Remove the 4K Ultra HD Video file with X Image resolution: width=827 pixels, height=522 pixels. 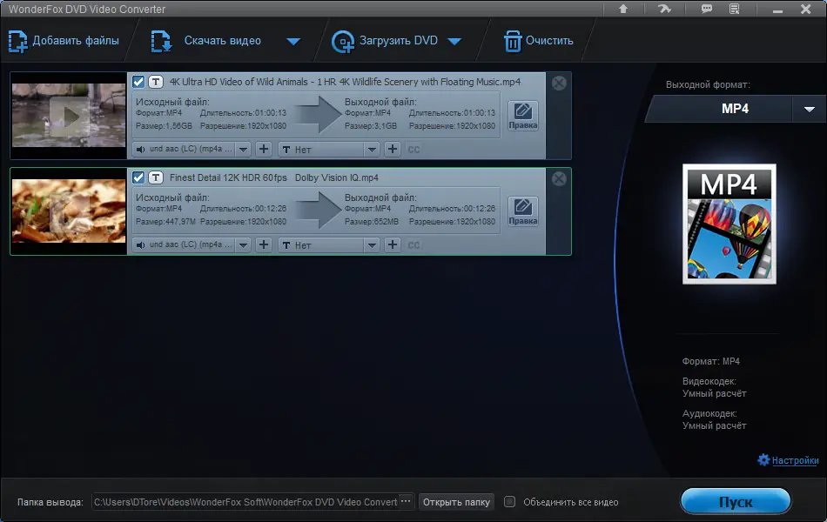click(559, 83)
